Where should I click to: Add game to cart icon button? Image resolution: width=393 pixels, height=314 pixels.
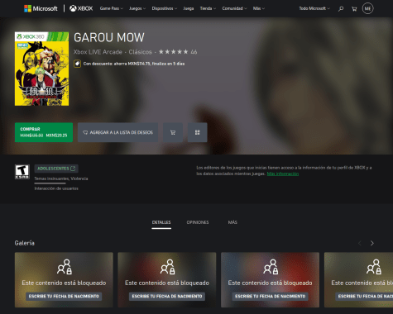[x=173, y=132]
